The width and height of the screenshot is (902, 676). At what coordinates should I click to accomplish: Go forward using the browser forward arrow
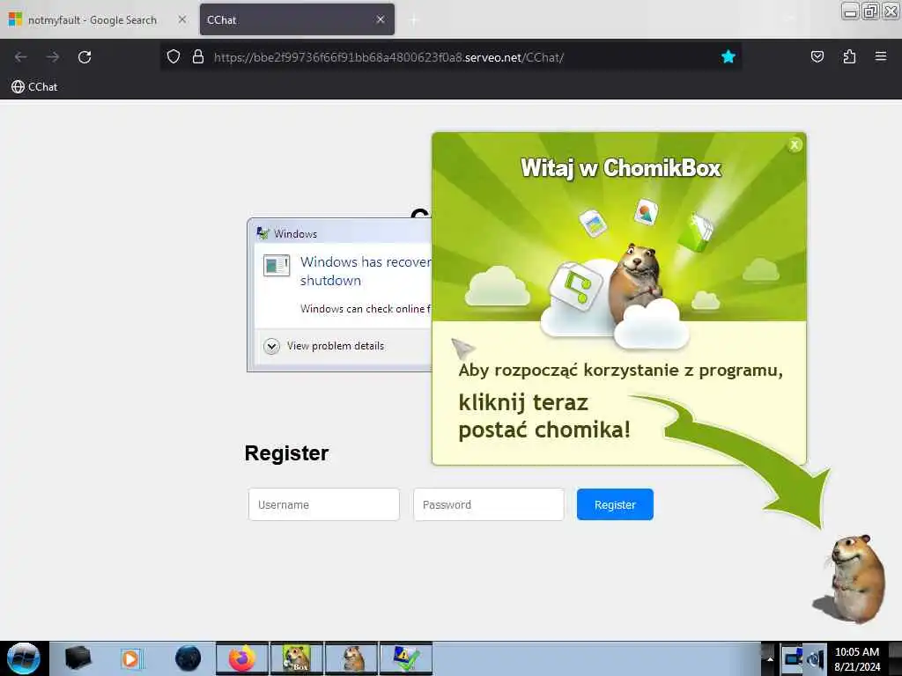53,57
